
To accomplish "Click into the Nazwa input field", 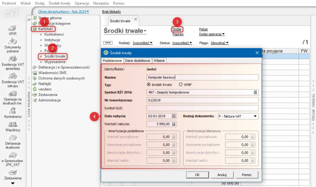I will [x=202, y=77].
